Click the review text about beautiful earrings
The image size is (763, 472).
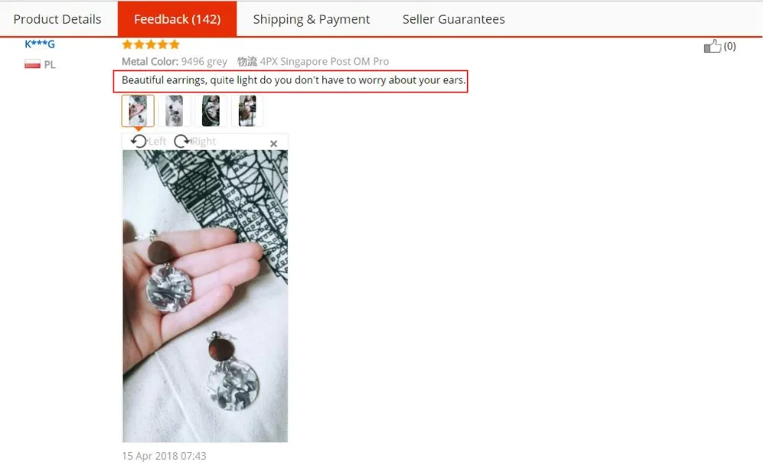tap(294, 80)
